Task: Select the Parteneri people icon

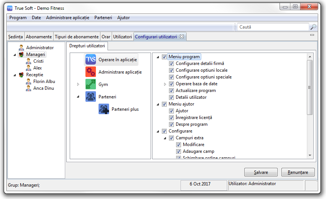Action: (91, 96)
